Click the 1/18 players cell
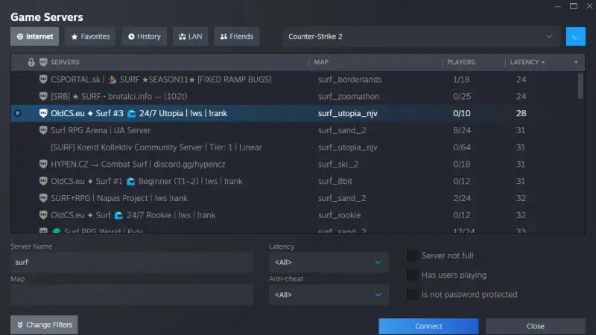This screenshot has height=335, width=596. click(461, 80)
